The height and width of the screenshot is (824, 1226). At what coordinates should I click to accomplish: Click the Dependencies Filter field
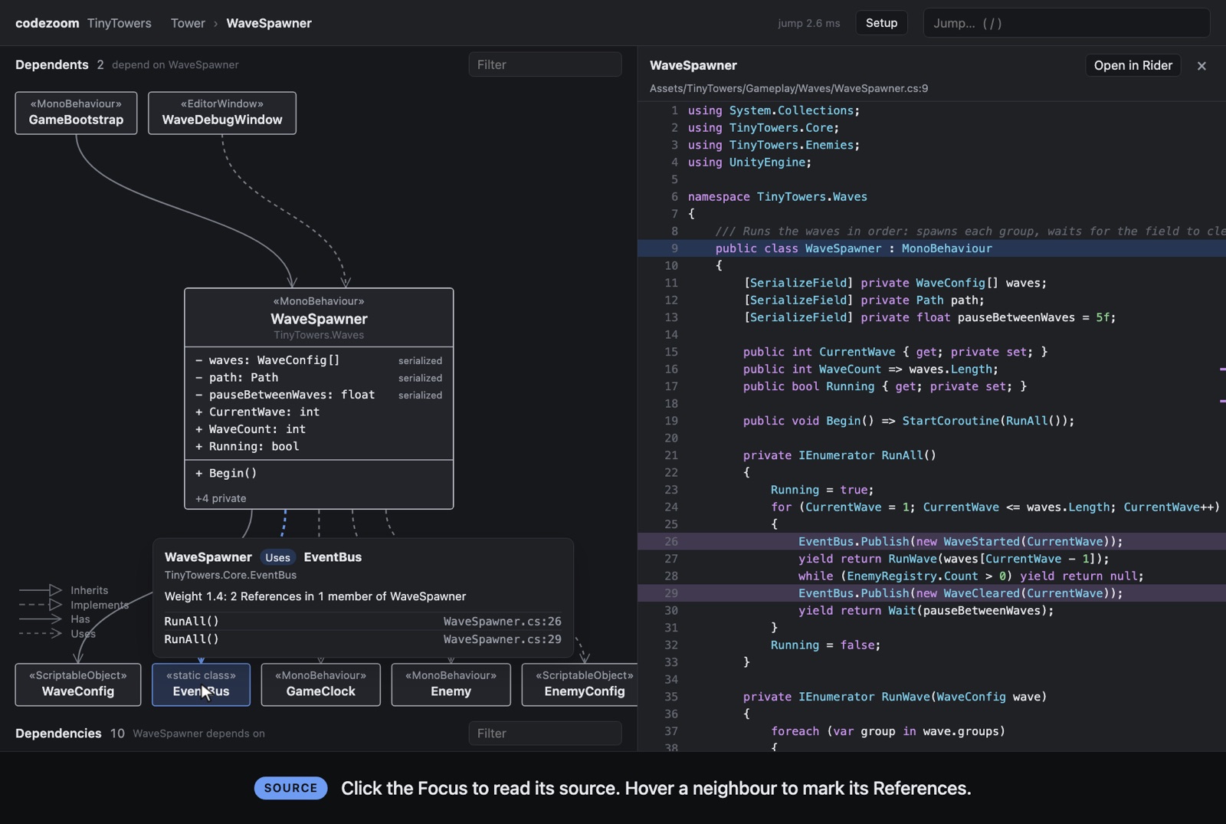545,733
